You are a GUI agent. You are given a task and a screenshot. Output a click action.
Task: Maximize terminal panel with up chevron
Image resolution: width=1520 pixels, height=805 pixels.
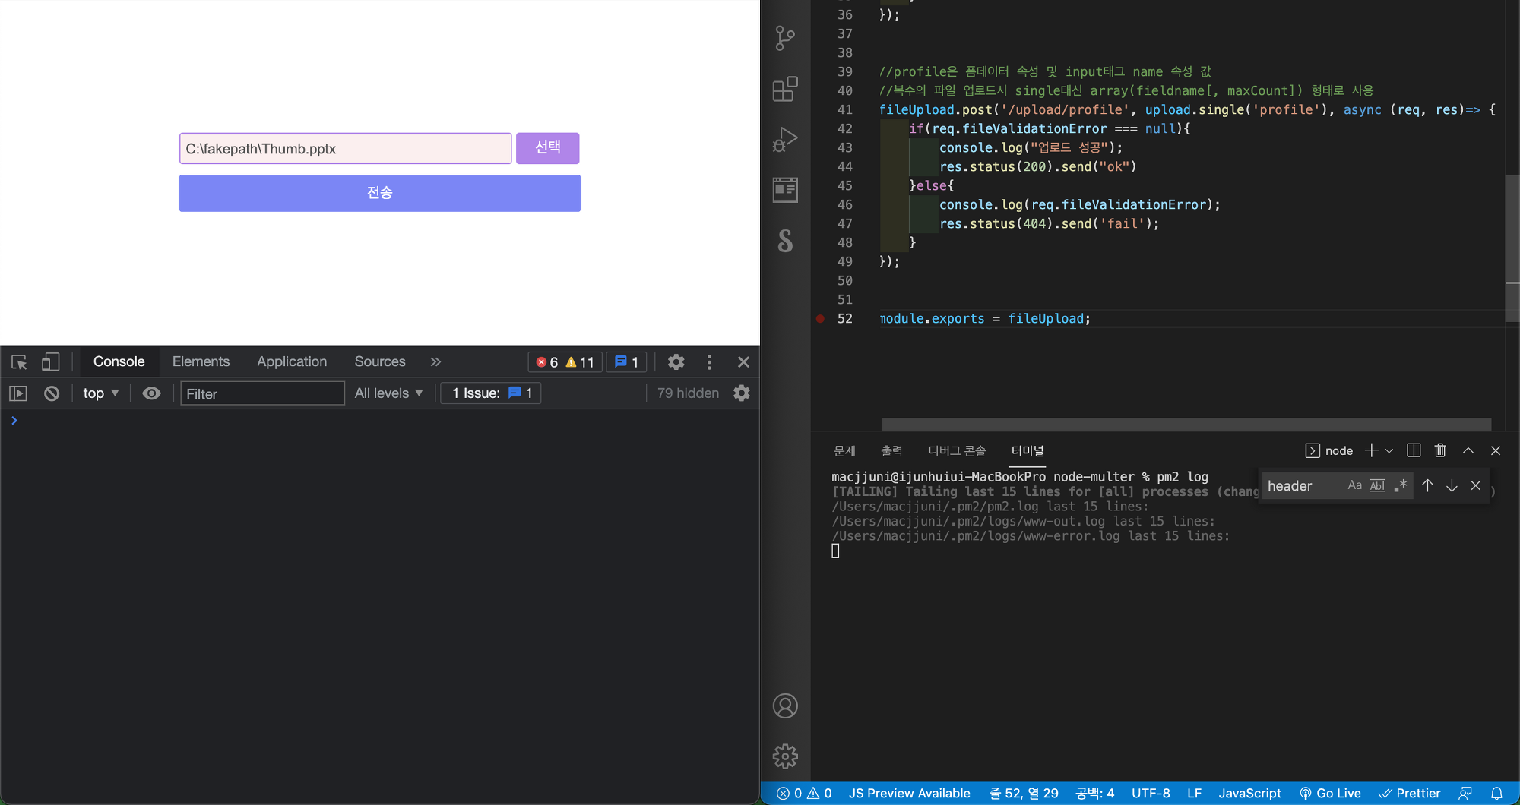pos(1468,450)
